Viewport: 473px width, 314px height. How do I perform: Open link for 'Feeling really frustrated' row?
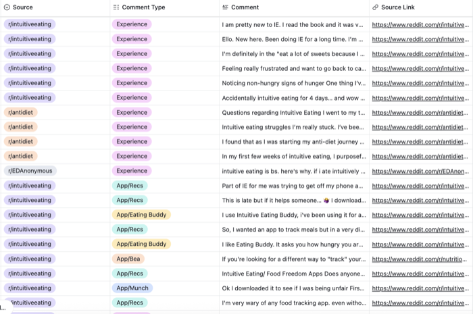coord(420,69)
